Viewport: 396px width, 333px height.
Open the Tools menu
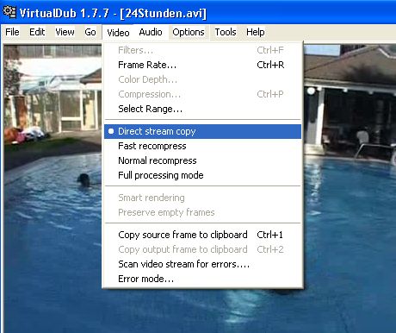226,32
